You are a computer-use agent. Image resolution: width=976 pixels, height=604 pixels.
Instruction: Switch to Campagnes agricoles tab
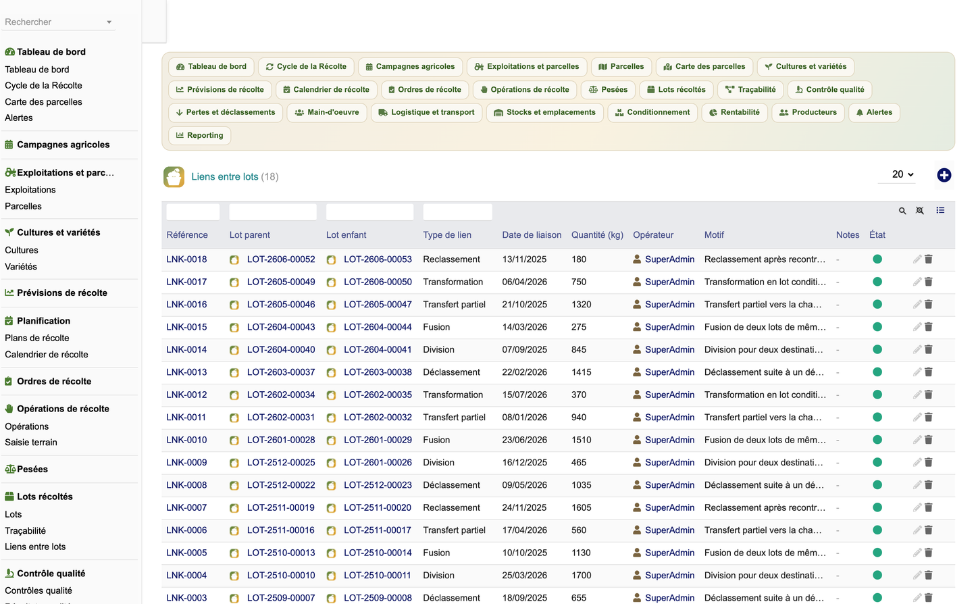click(x=410, y=67)
